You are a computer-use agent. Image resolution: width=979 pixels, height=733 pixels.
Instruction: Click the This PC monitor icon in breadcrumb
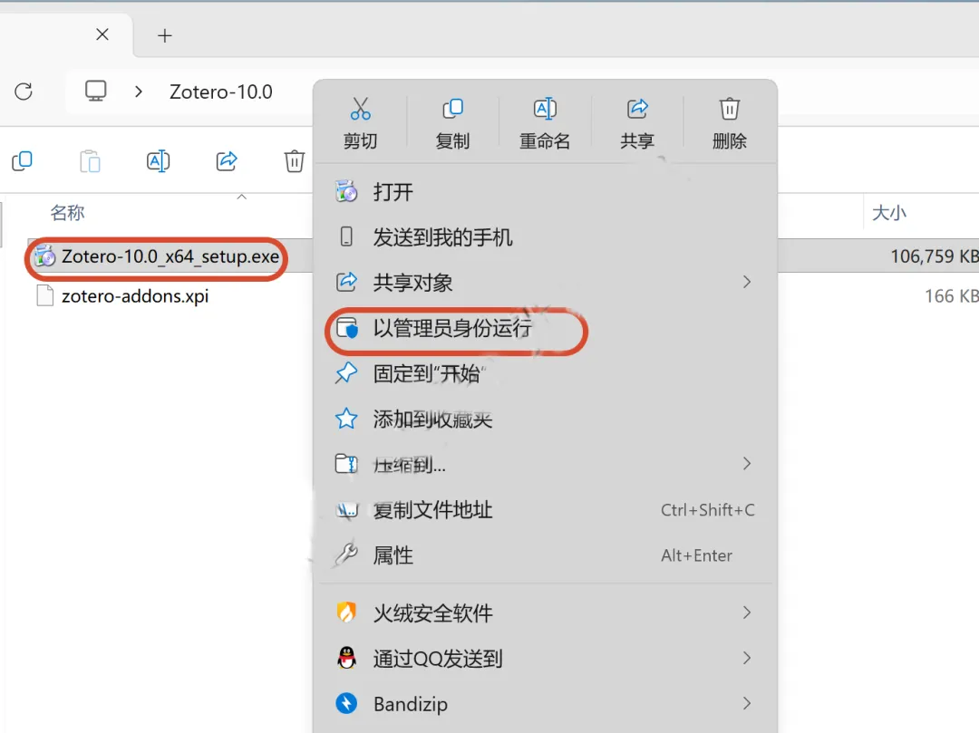click(x=95, y=92)
